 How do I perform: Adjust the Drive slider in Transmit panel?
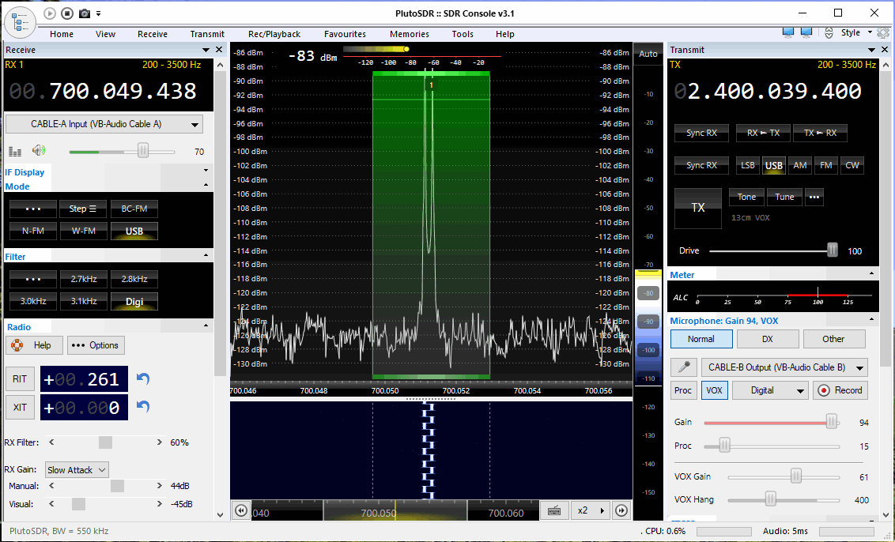[x=832, y=250]
